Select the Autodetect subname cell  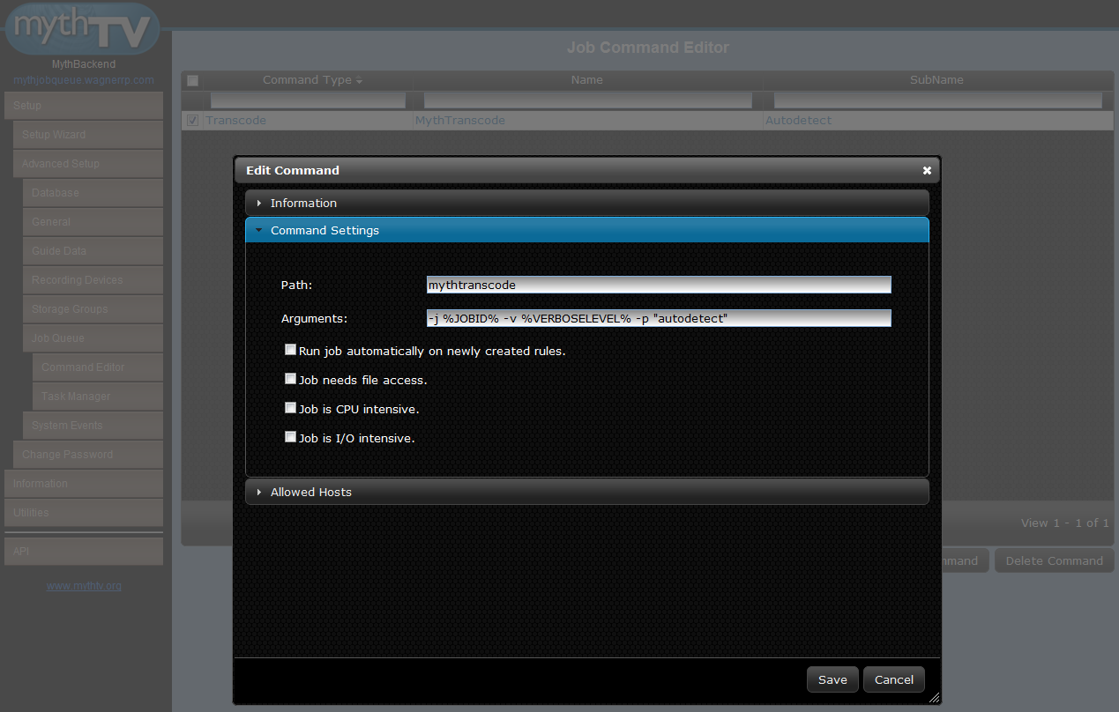point(938,121)
